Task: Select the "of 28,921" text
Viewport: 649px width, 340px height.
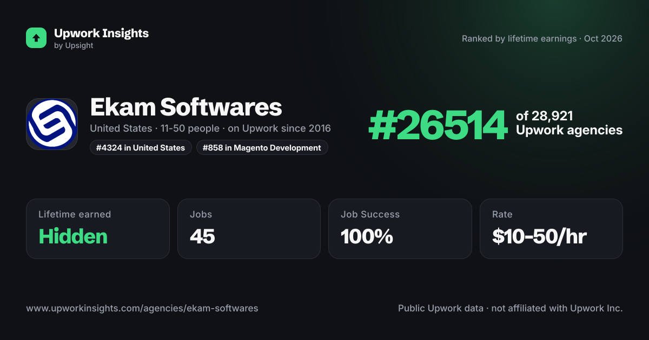Action: click(544, 116)
